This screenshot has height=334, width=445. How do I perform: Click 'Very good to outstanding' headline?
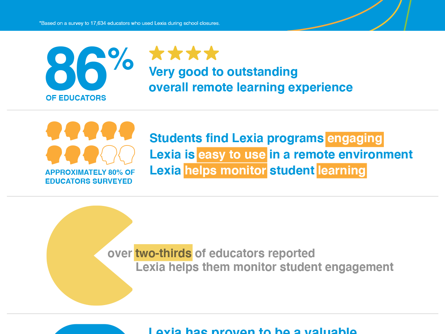coord(223,72)
